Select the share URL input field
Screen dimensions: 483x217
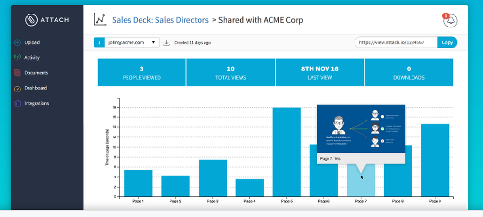click(396, 42)
